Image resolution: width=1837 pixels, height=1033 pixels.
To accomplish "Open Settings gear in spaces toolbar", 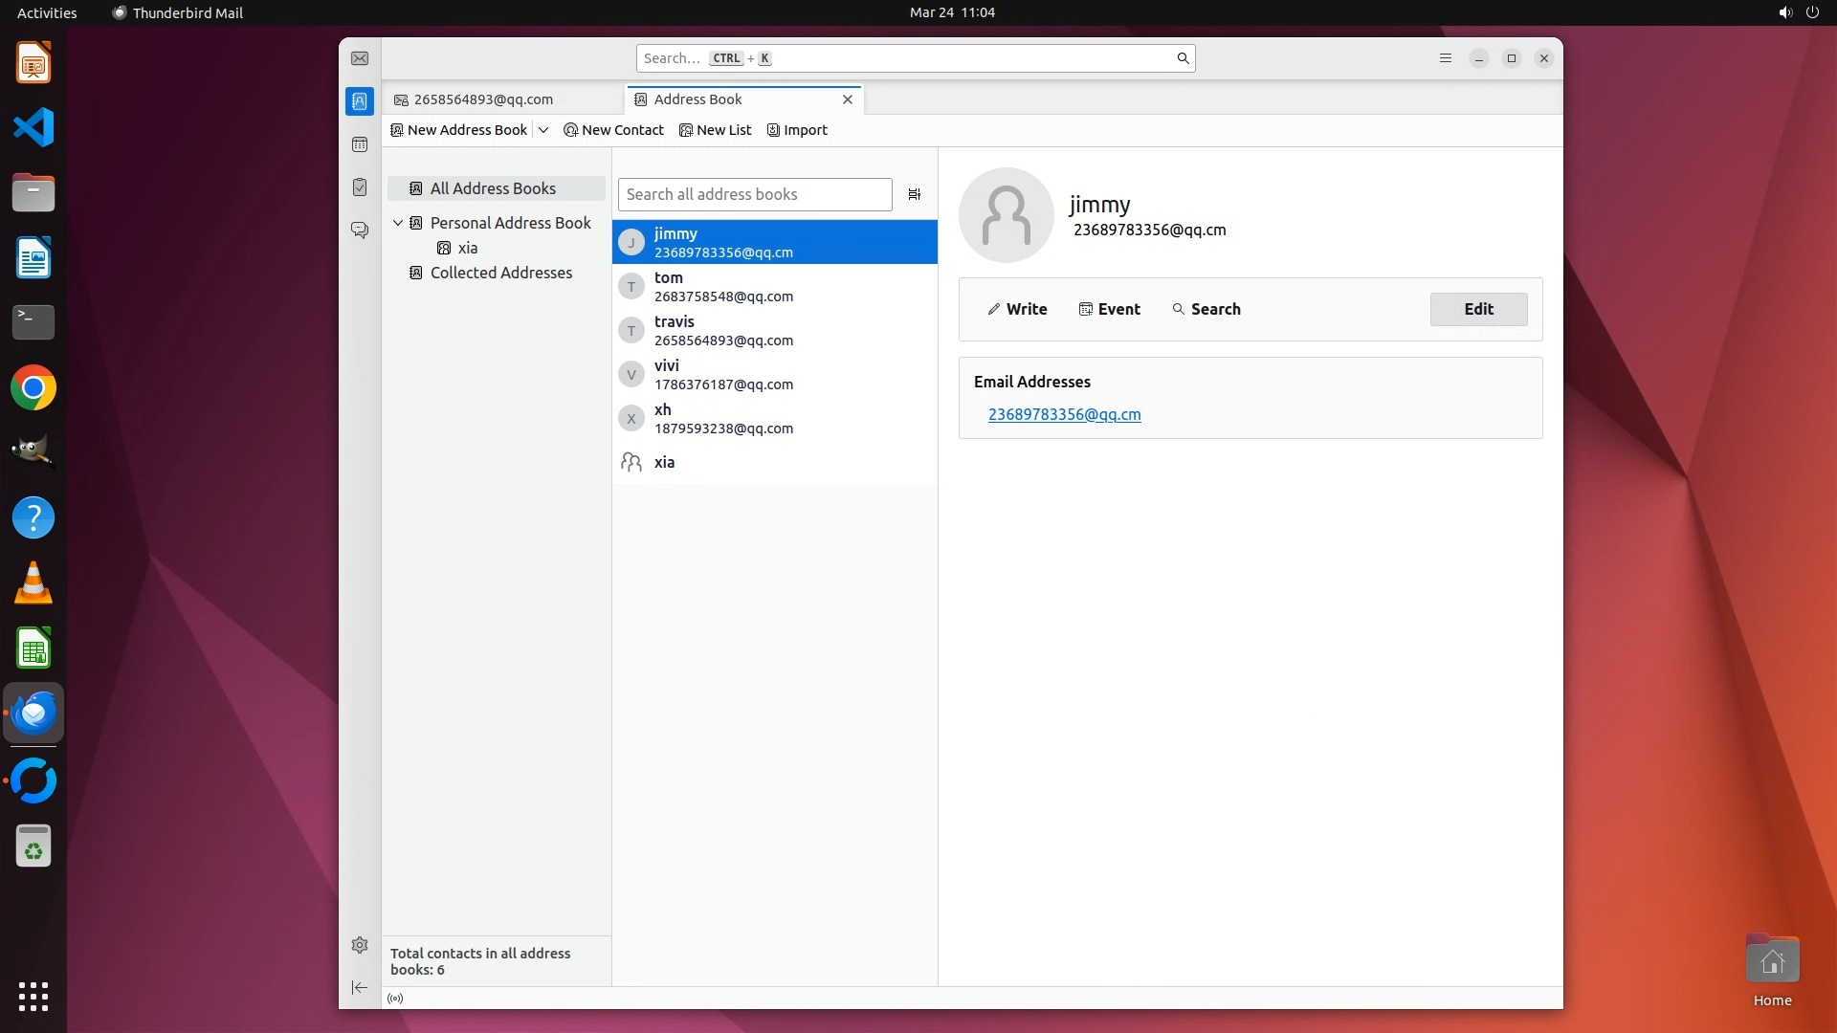I will [360, 945].
